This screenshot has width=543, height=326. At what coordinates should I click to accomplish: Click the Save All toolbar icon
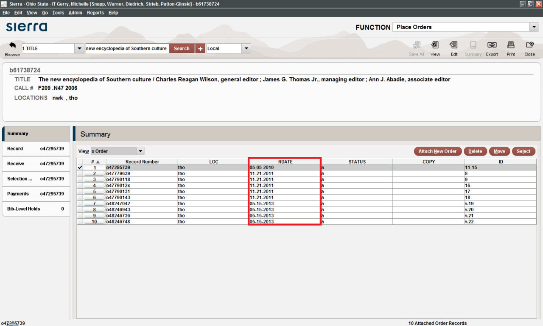point(416,45)
